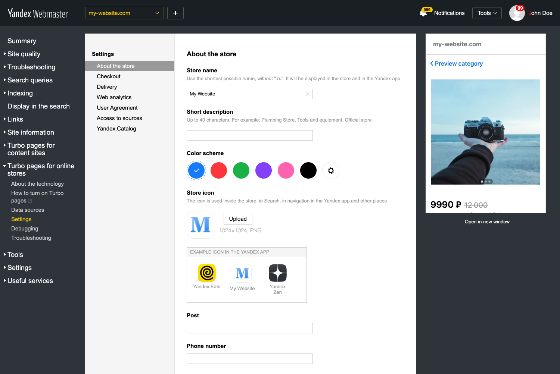Viewport: 560px width, 374px height.
Task: Click the image carousel dots indicator
Action: tap(486, 182)
